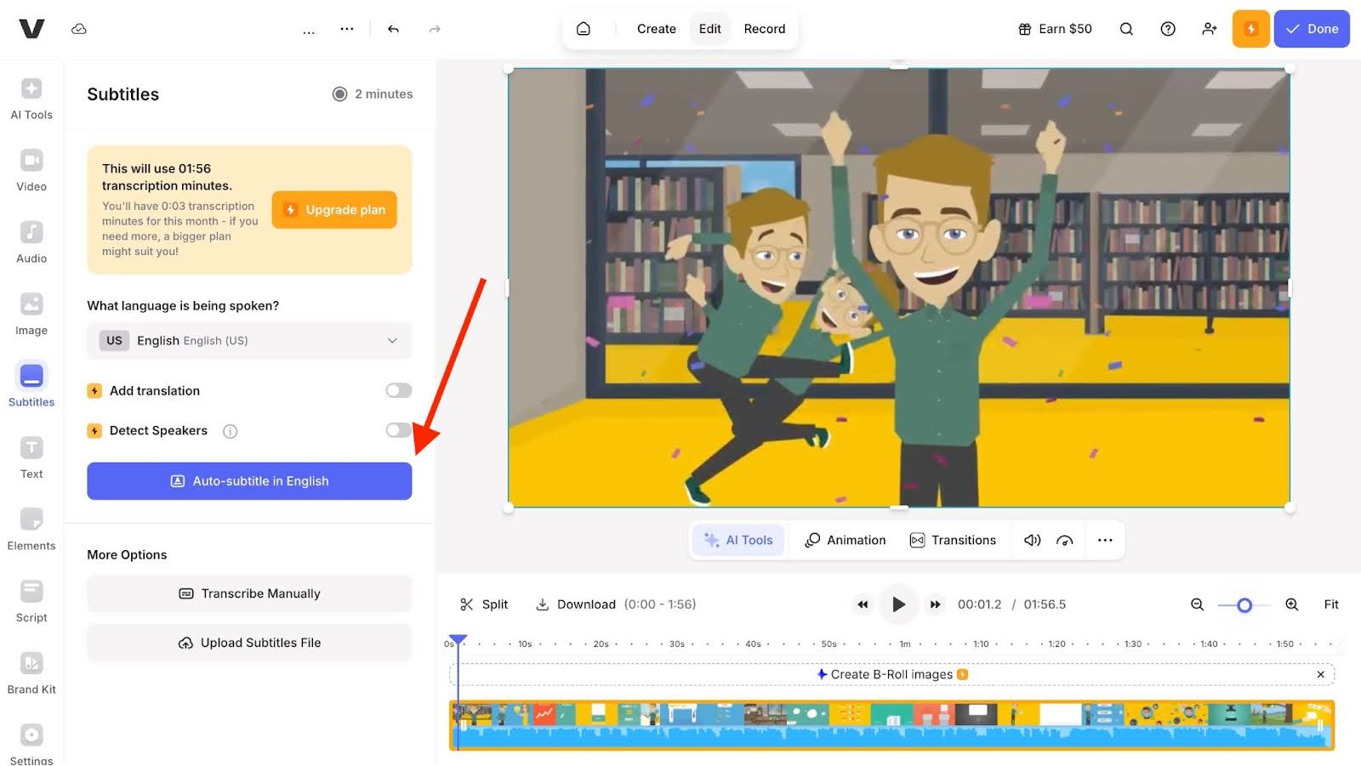Click the undo arrow icon

pos(393,29)
